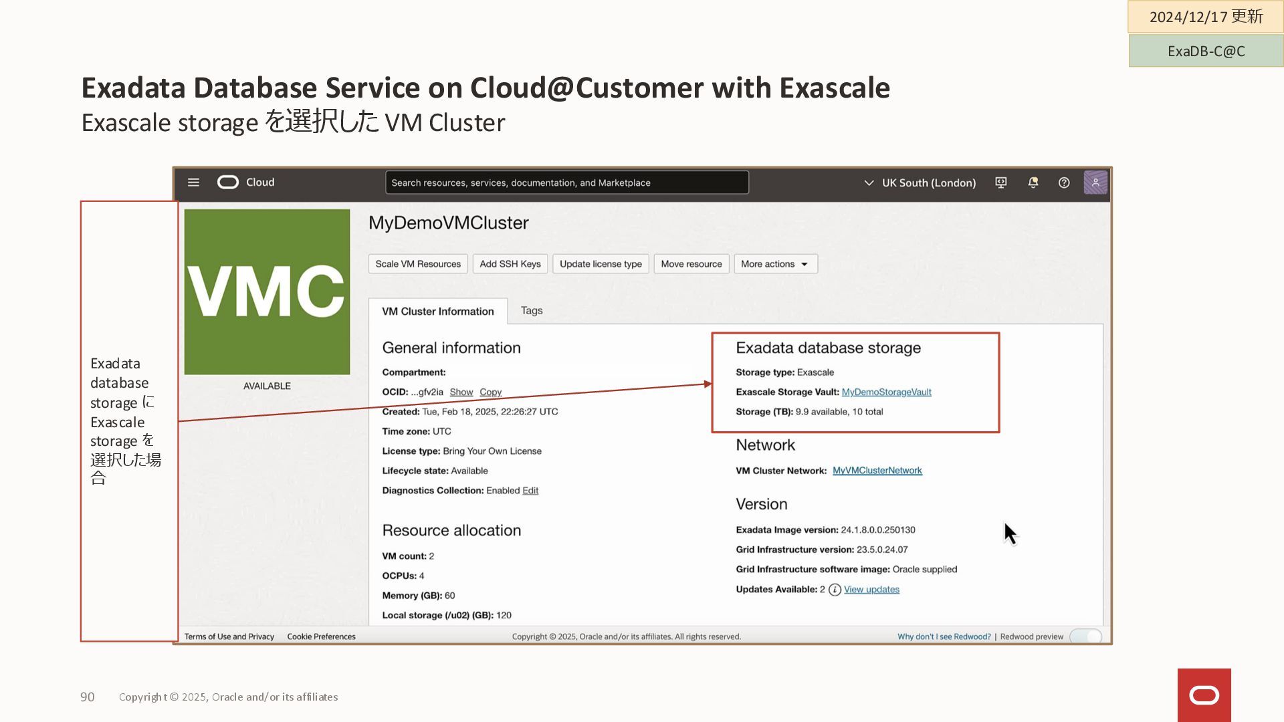
Task: Click the 2024/12/17 更新 label
Action: point(1206,16)
